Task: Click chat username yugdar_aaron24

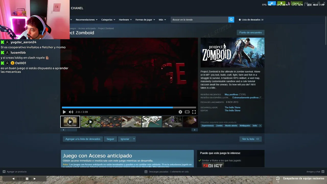Action: [24, 42]
